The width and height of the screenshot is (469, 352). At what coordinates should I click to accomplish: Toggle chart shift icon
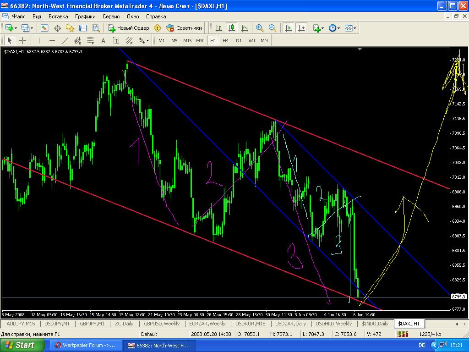pos(301,28)
